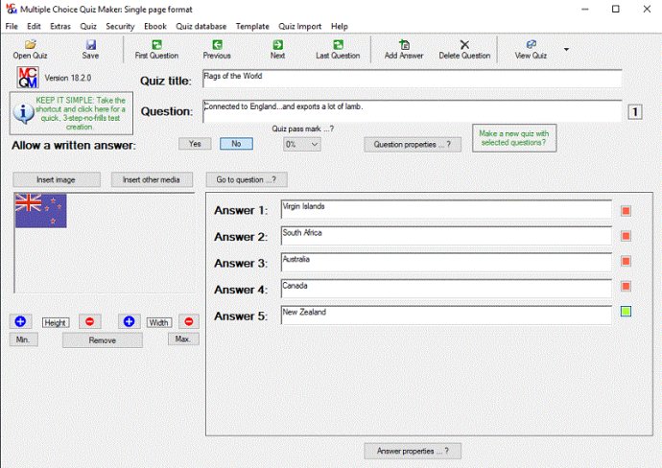Viewport: 662px width, 468px height.
Task: Click the Question properties button
Action: click(x=413, y=144)
